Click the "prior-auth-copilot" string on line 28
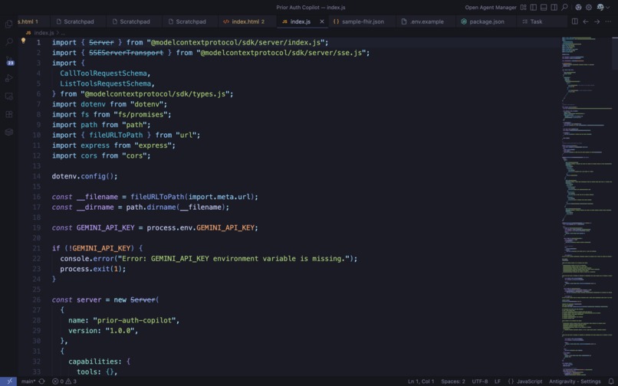 [x=134, y=320]
